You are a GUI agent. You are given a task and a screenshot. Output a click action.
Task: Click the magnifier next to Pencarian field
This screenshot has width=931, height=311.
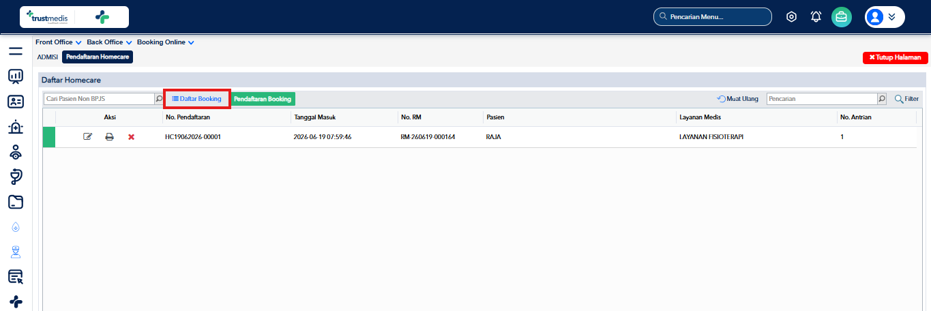coord(882,99)
